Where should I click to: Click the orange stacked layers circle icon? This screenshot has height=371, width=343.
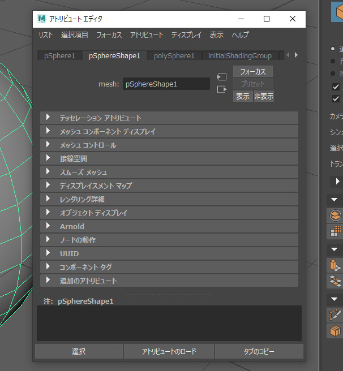coord(336,215)
